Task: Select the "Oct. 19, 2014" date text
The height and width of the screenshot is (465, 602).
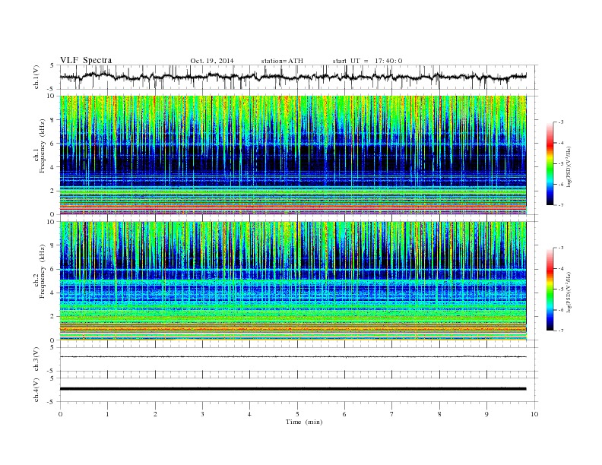Action: click(x=212, y=61)
